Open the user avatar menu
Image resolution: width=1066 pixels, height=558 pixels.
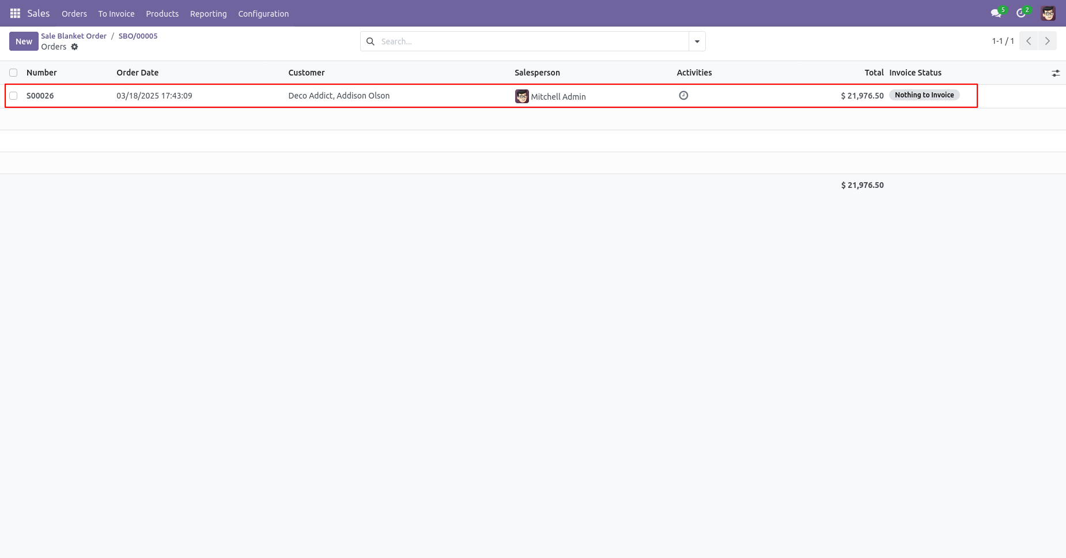1048,13
